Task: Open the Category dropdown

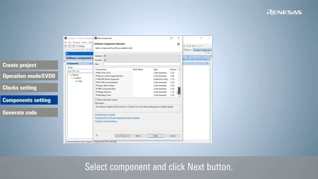Action: 142,56
